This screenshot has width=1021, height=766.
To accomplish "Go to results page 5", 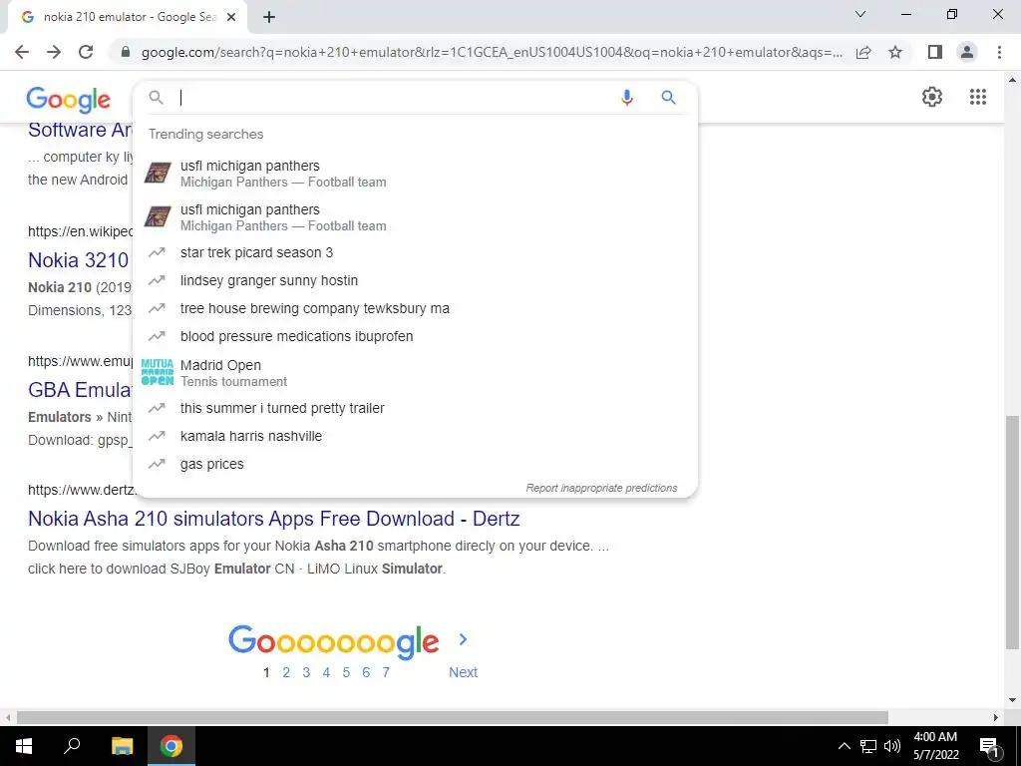I will tap(346, 672).
